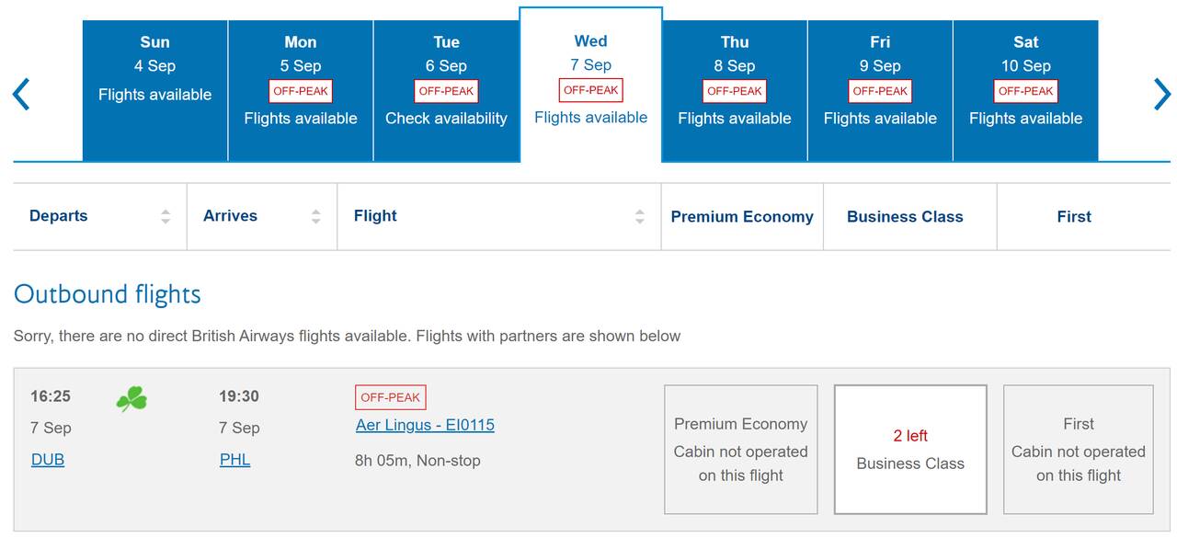Select the Mon 5 Sep date tab
Viewport: 1177px width, 549px height.
[x=301, y=91]
